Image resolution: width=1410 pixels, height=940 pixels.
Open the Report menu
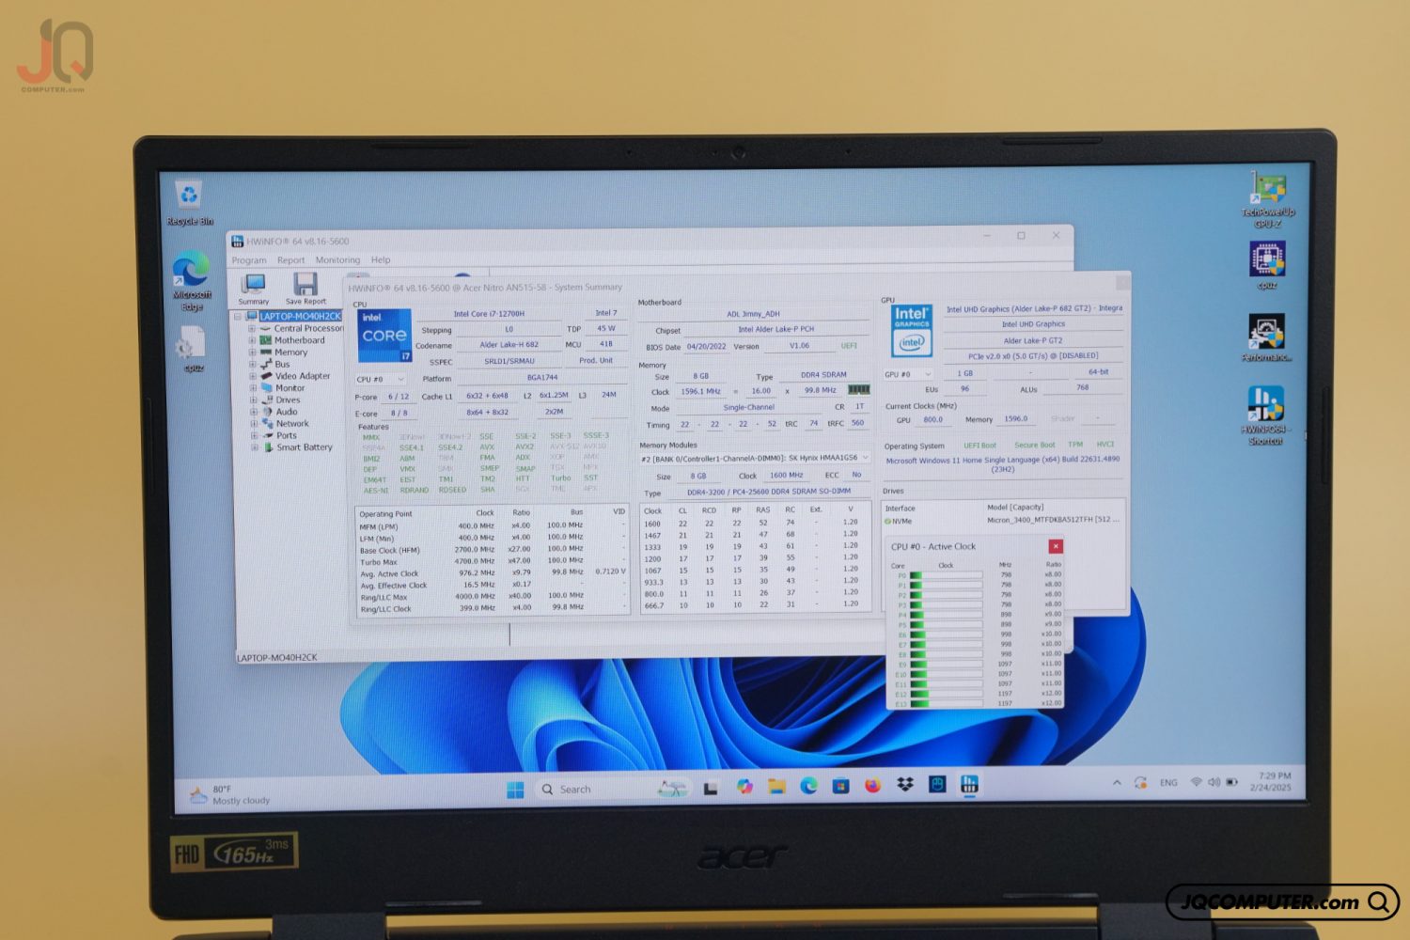tap(290, 260)
